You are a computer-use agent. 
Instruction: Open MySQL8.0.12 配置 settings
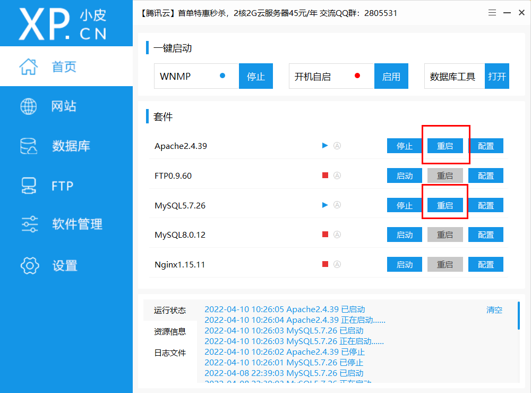tap(486, 235)
